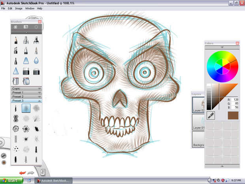
Task: Click the Autodesk SketchBook taskbar button
Action: 53,181
